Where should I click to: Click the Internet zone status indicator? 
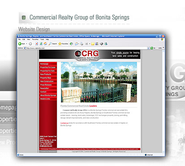[x=149, y=155]
